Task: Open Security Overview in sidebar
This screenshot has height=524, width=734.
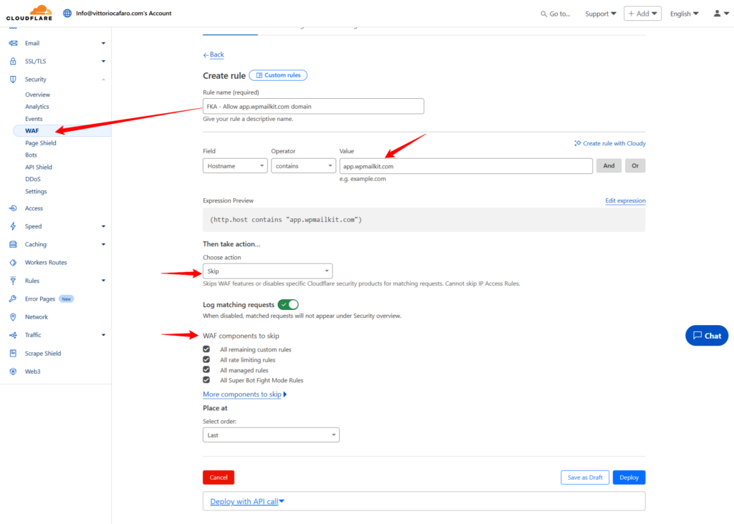Action: (37, 94)
